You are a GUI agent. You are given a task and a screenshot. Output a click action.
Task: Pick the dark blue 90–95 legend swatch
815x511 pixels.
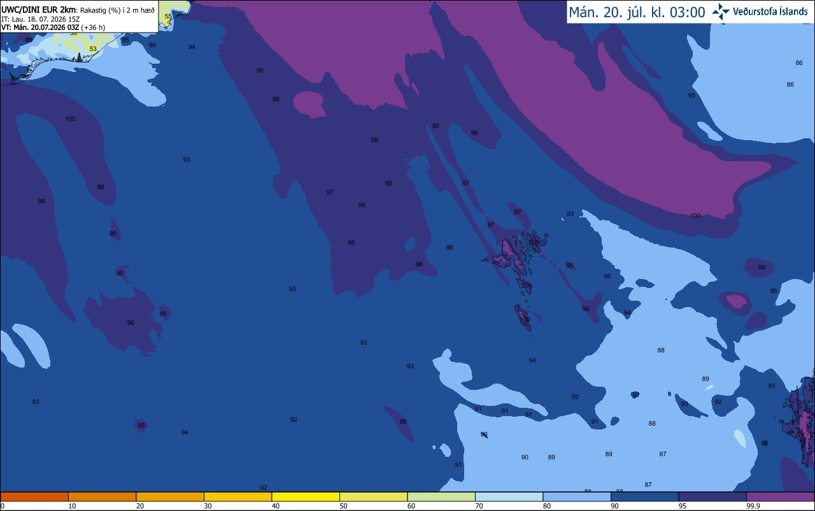click(644, 496)
